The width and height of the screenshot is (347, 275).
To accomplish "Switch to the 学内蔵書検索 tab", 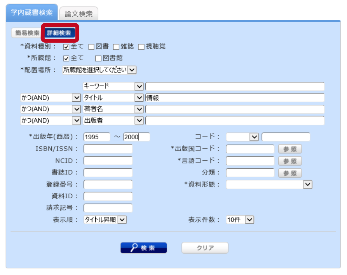I will click(x=32, y=12).
